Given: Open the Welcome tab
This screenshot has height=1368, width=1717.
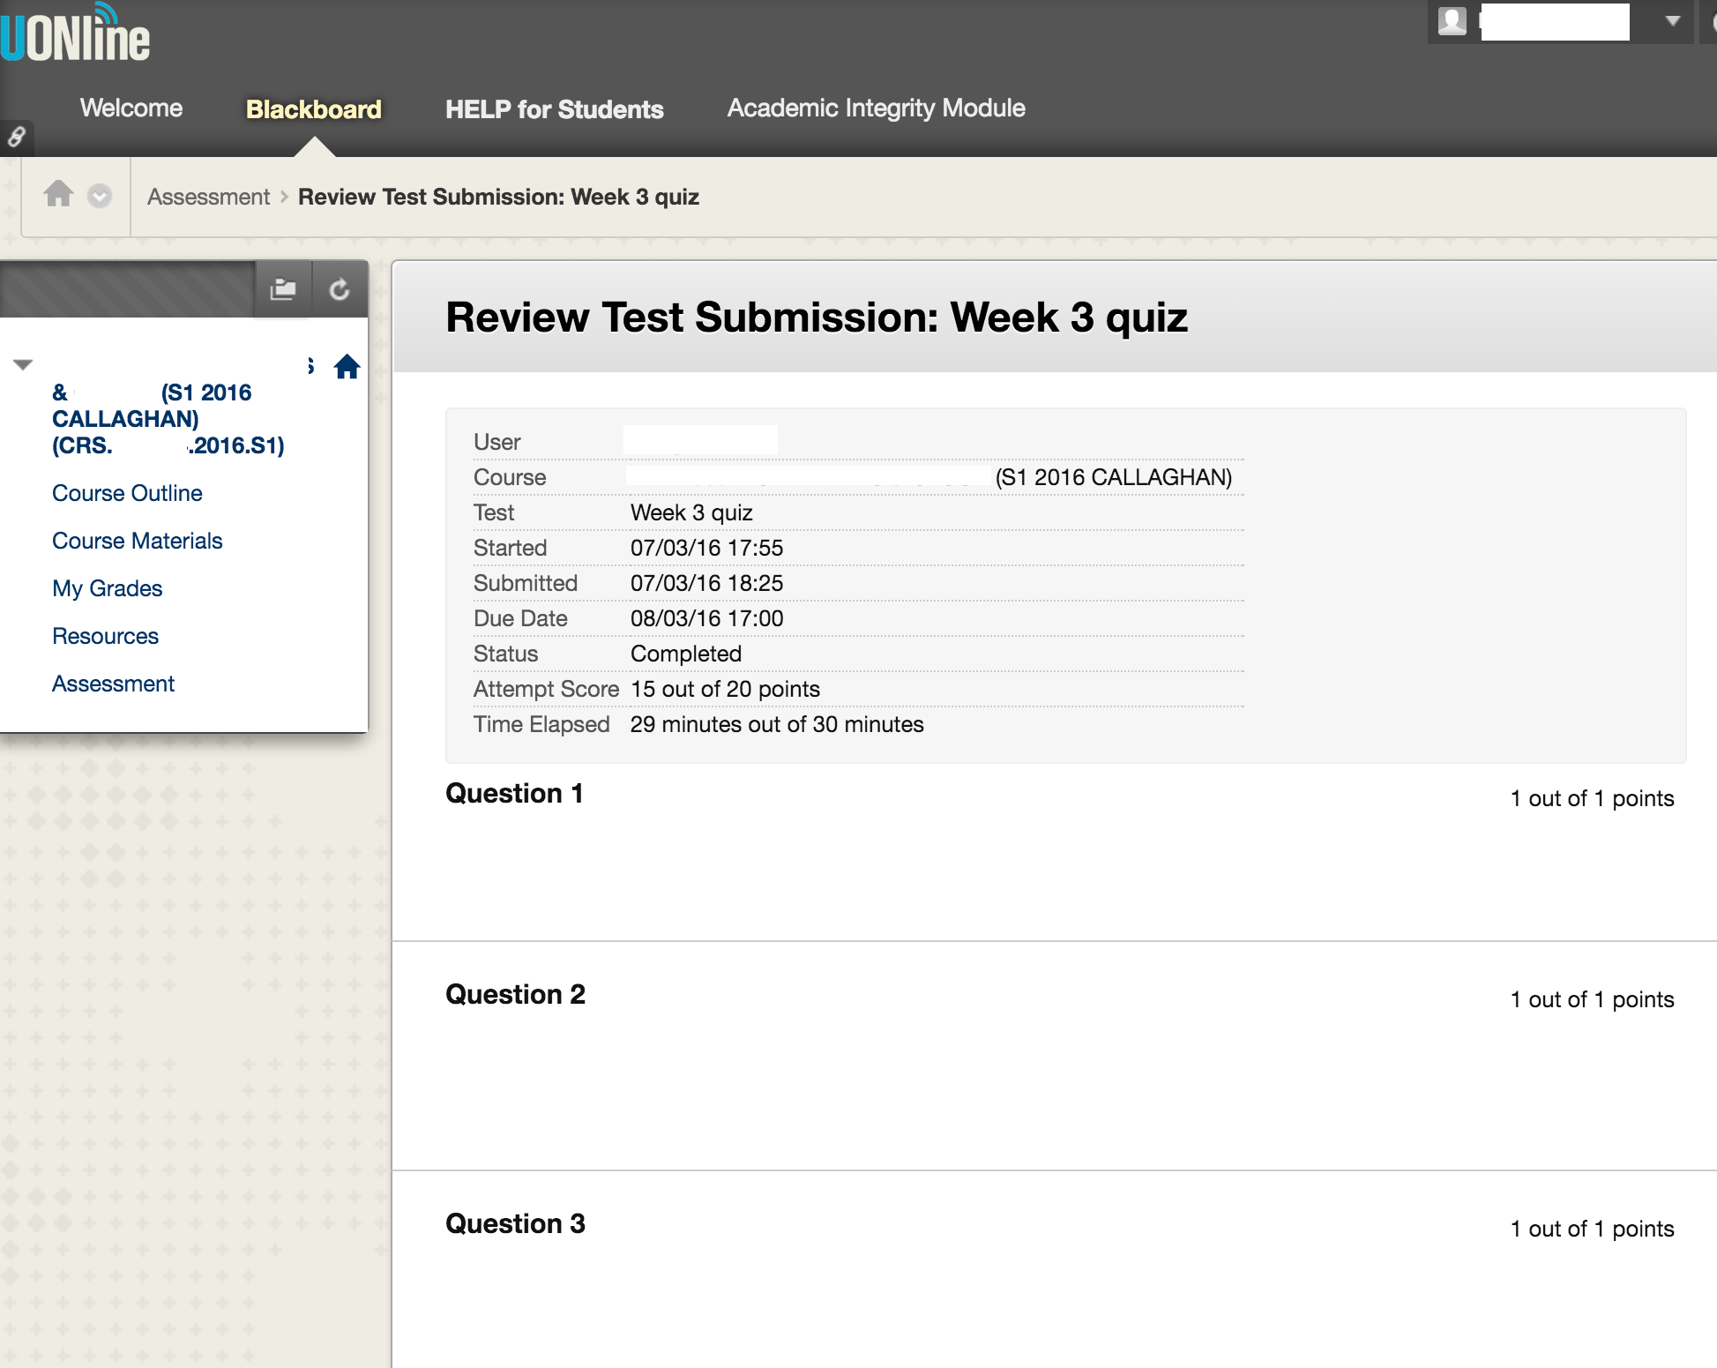Looking at the screenshot, I should pyautogui.click(x=131, y=108).
